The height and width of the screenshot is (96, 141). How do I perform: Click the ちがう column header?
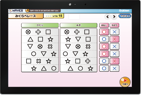pyautogui.click(x=114, y=25)
